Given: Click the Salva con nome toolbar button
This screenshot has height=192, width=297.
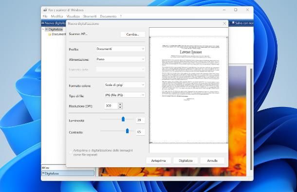Looking at the screenshot, I should pos(242,23).
